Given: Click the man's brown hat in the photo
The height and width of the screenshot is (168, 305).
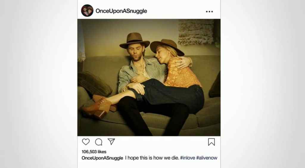Looking at the screenshot, I should tap(135, 40).
